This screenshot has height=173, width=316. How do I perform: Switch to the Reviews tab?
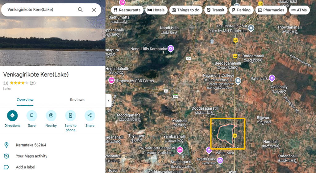pyautogui.click(x=77, y=100)
